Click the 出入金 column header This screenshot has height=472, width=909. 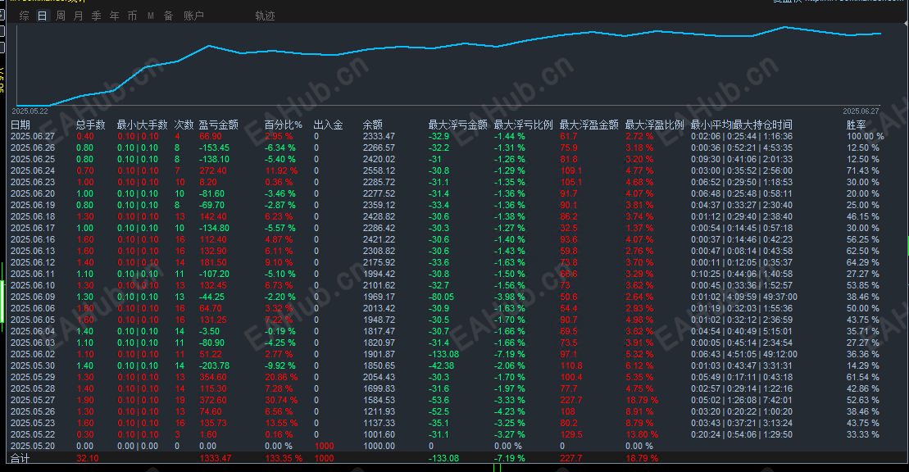coord(328,125)
